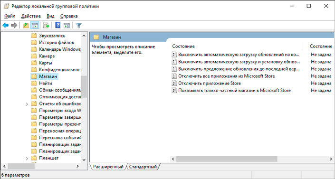Image resolution: width=335 pixels, height=179 pixels.
Task: Click the app icon in title bar
Action: pos(6,6)
